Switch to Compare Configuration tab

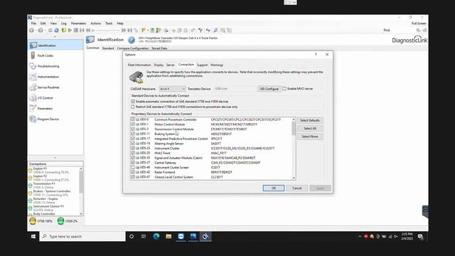(x=133, y=48)
